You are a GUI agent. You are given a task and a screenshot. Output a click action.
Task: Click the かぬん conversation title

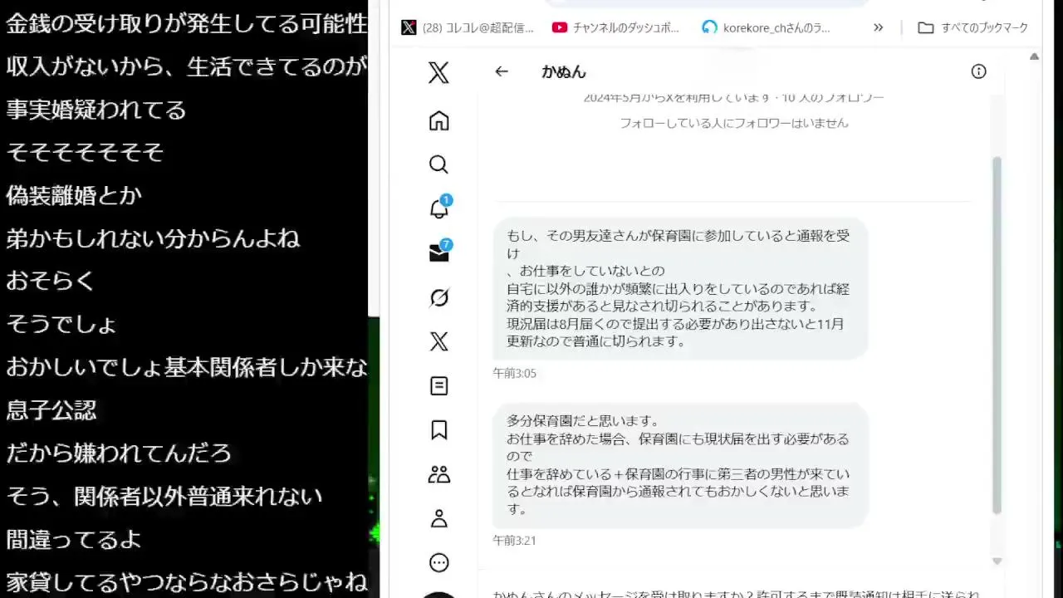[564, 72]
